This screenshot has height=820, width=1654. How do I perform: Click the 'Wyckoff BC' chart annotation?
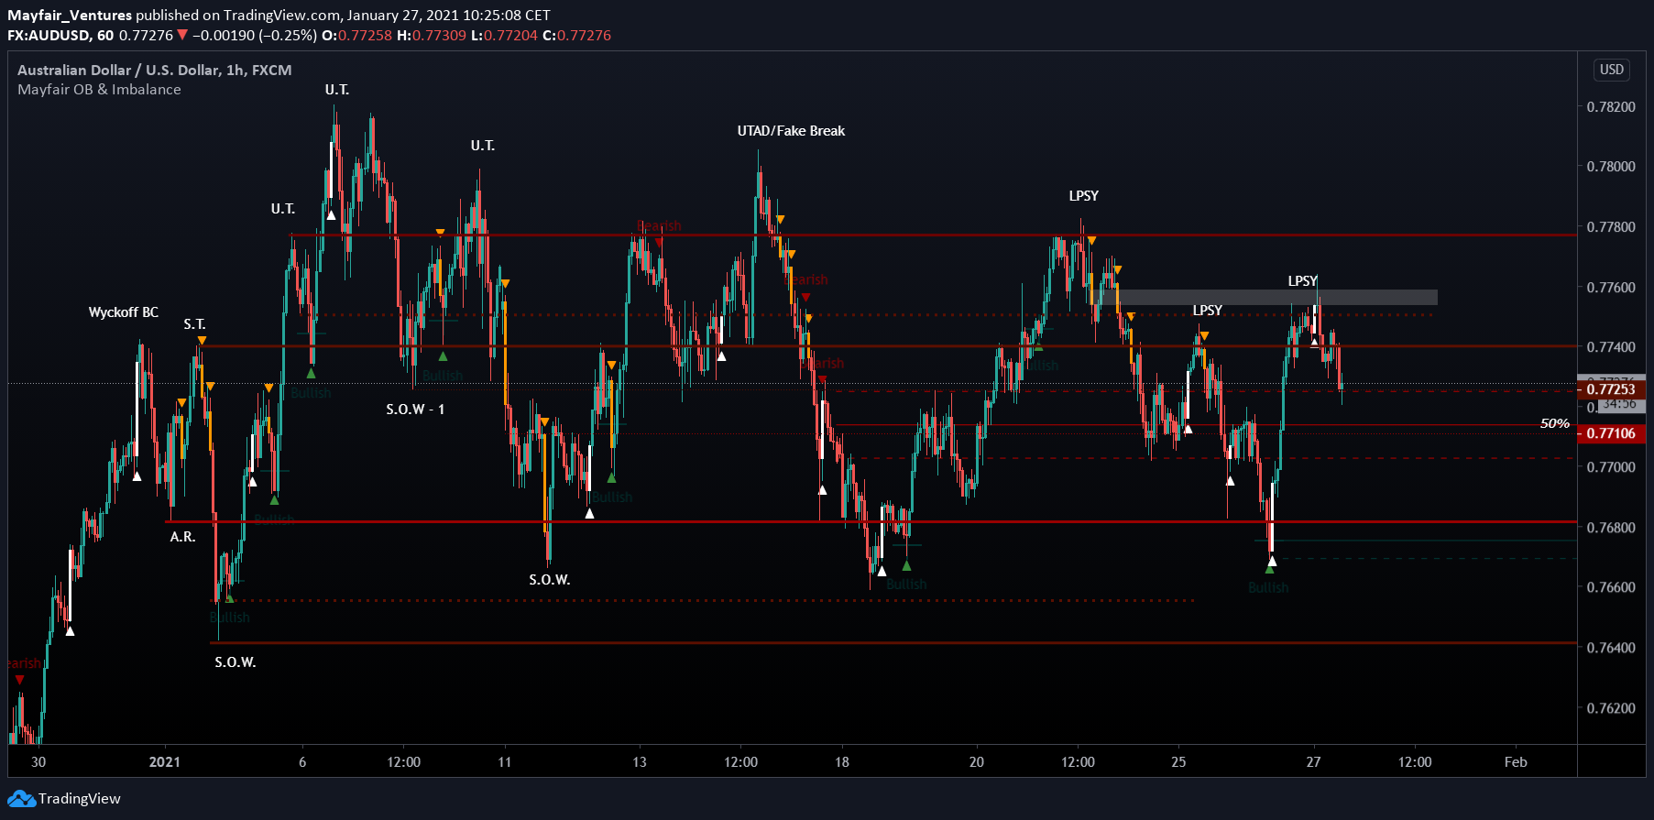pyautogui.click(x=124, y=312)
